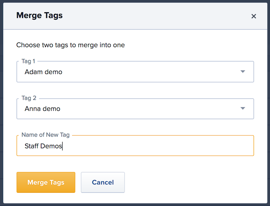Open the Tag 1 combo box showing Adam demo
The height and width of the screenshot is (206, 270).
click(135, 72)
